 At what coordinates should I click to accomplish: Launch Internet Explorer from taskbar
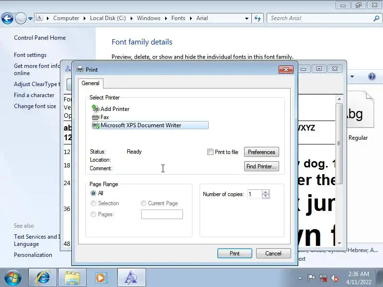[43, 278]
